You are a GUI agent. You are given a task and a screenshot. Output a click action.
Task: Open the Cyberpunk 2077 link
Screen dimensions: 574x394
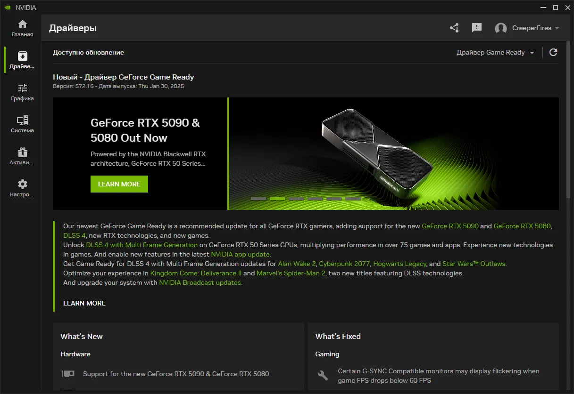344,264
